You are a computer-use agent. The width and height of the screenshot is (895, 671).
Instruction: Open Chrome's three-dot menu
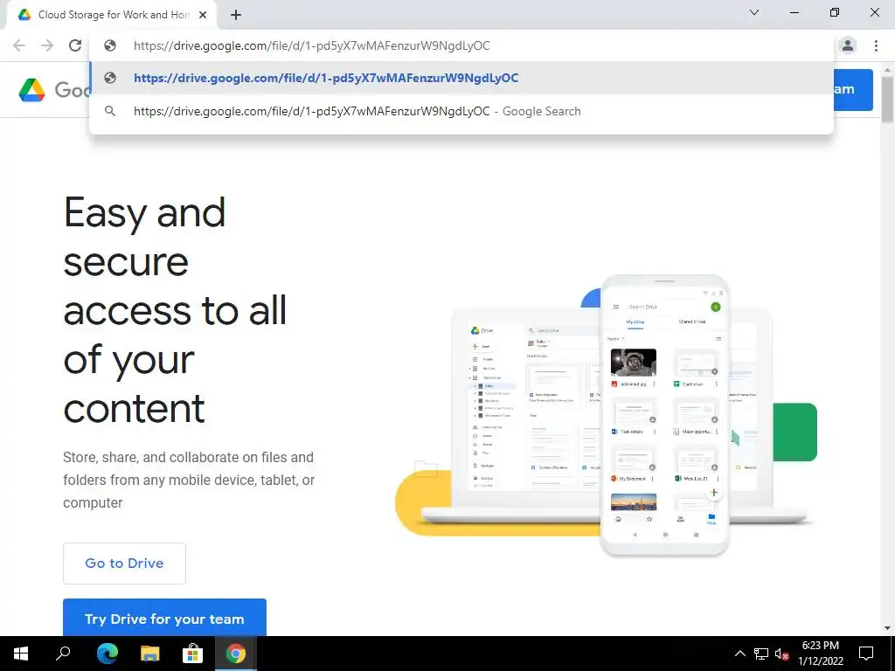876,45
